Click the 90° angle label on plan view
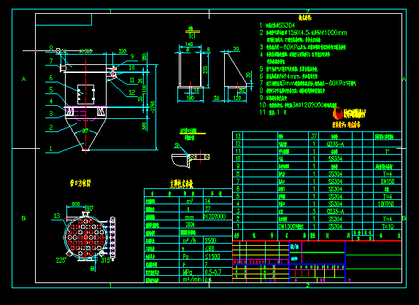419x305 pixels. click(x=90, y=208)
